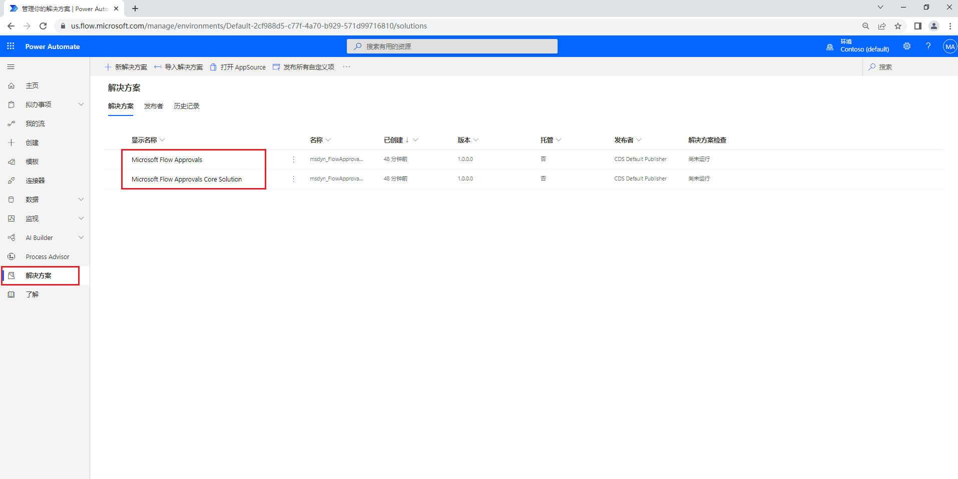Click the plus icon beside 创建
This screenshot has height=479, width=958.
click(x=11, y=142)
